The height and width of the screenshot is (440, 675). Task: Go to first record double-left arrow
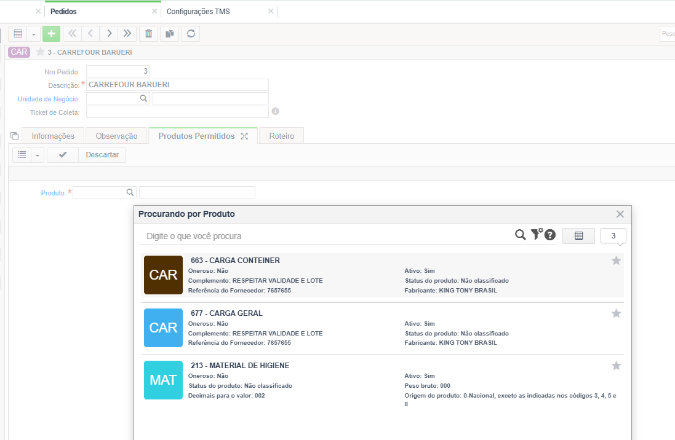(73, 34)
